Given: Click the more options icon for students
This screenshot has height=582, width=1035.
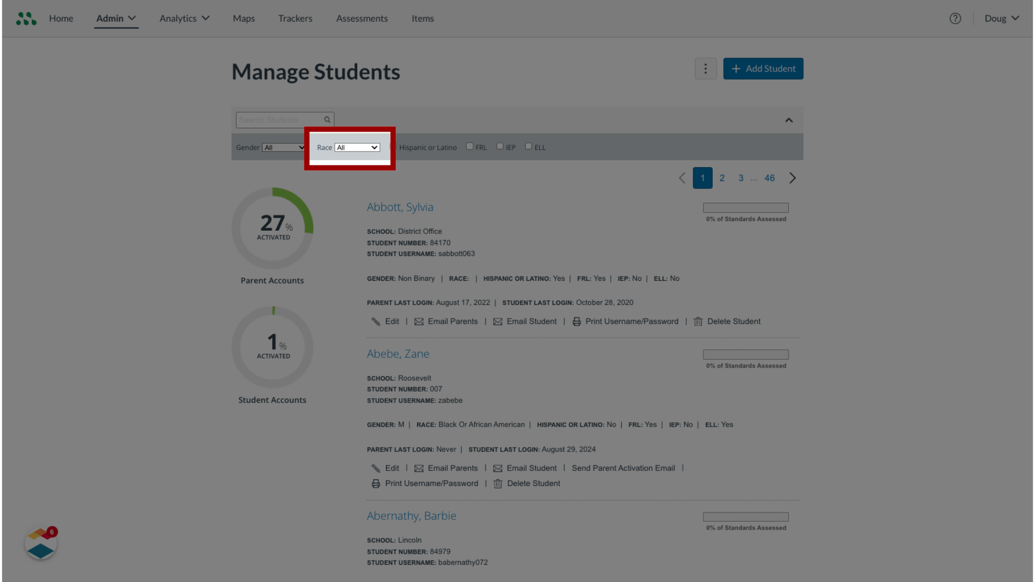Looking at the screenshot, I should point(706,68).
